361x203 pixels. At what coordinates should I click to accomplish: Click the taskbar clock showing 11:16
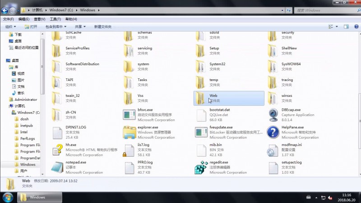[x=347, y=198]
